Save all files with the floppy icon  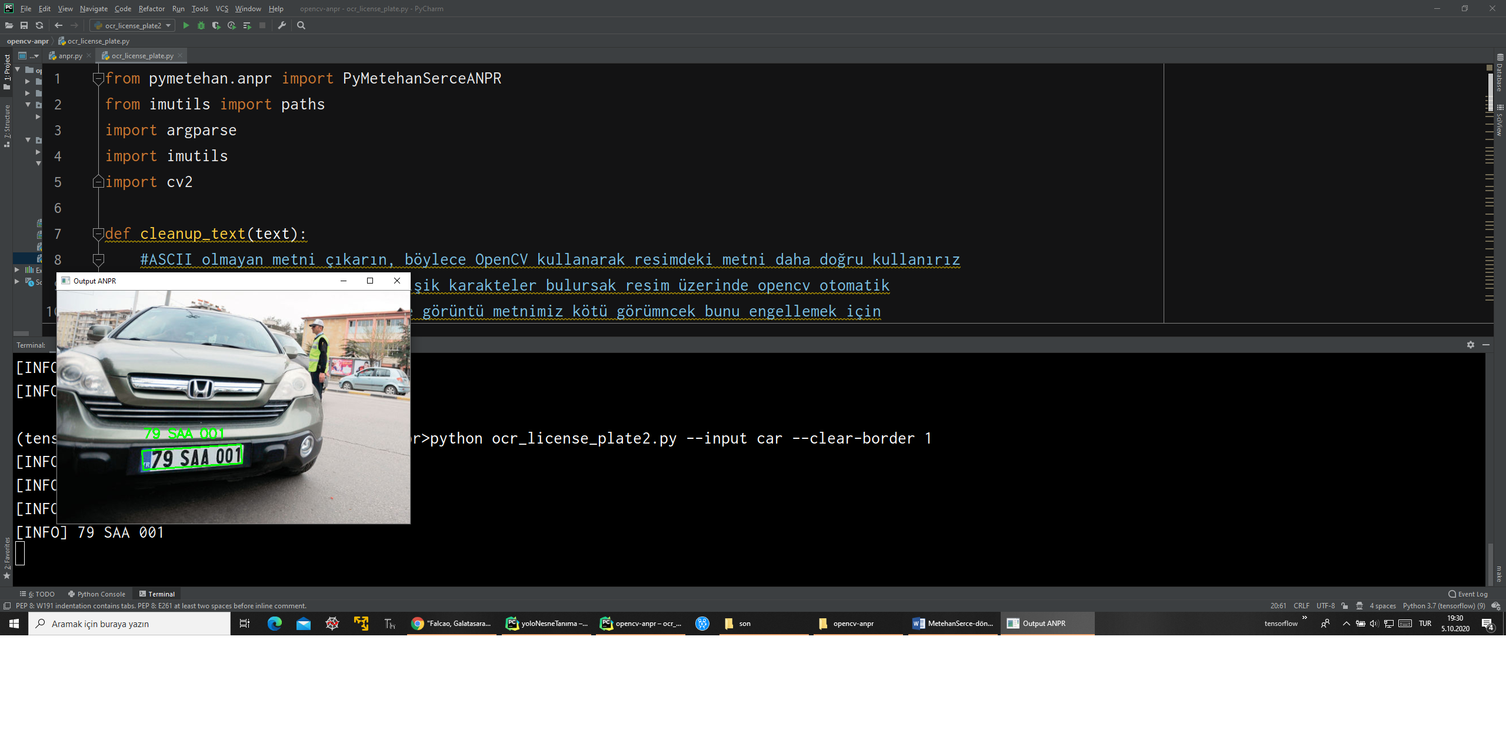point(24,25)
